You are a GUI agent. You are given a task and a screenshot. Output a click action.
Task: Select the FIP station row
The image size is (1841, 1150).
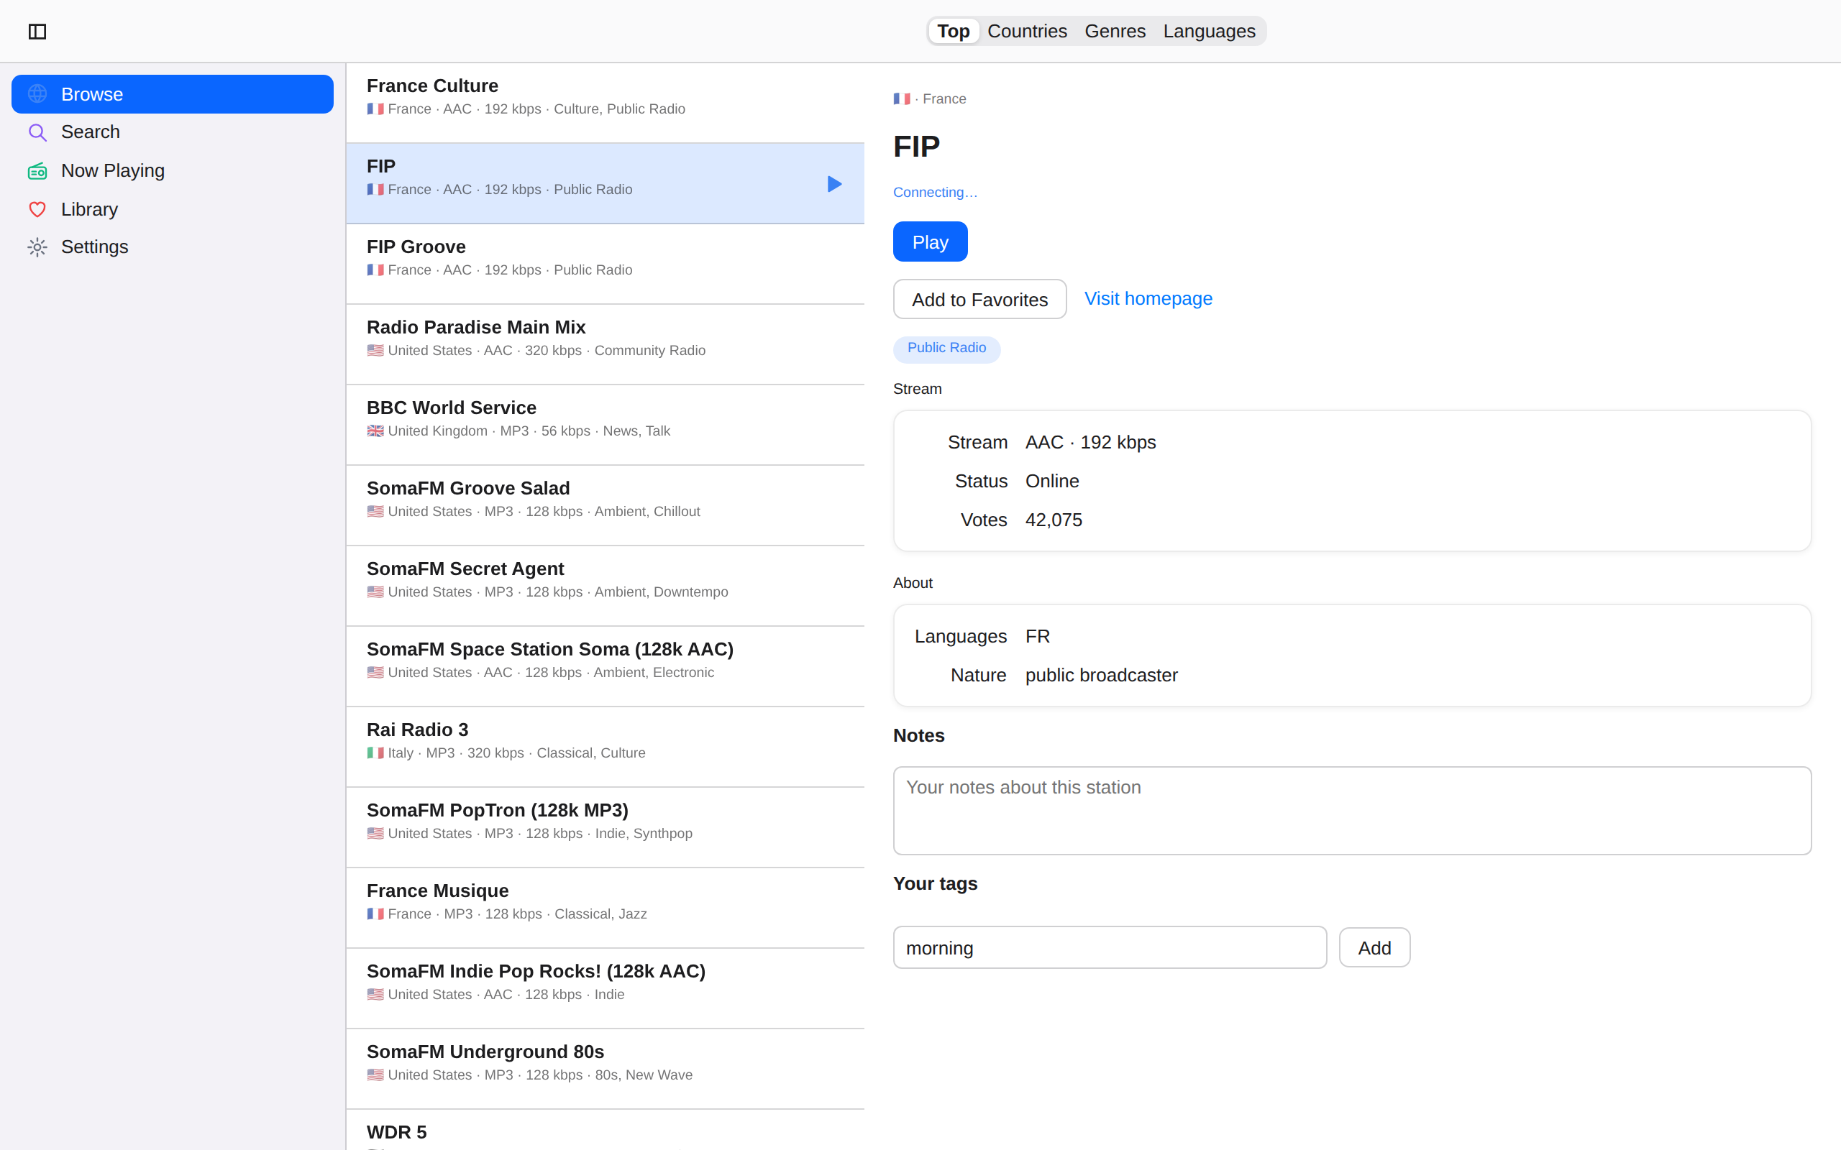[606, 183]
